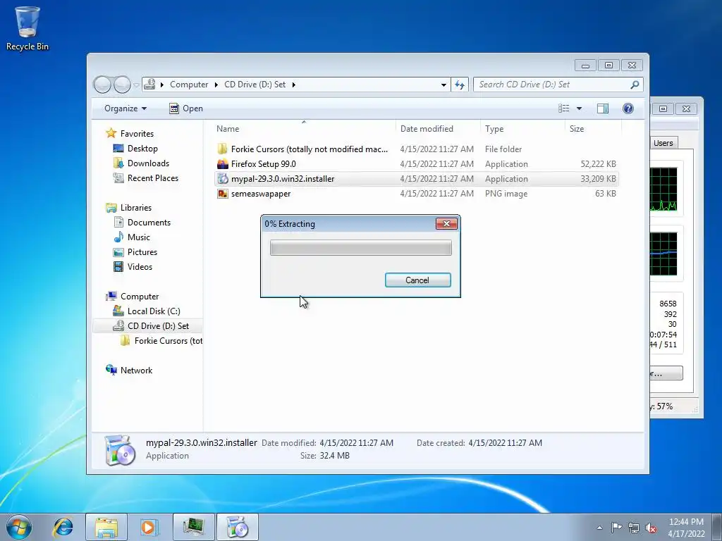
Task: Sort by Type column header
Action: (x=522, y=129)
